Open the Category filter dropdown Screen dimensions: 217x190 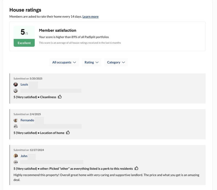click(x=116, y=62)
